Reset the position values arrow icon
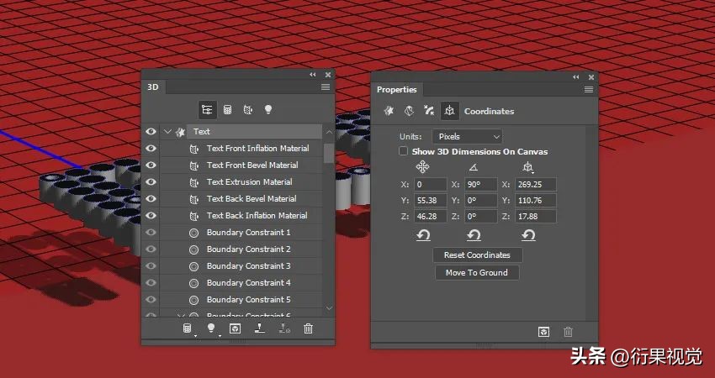 tap(422, 235)
